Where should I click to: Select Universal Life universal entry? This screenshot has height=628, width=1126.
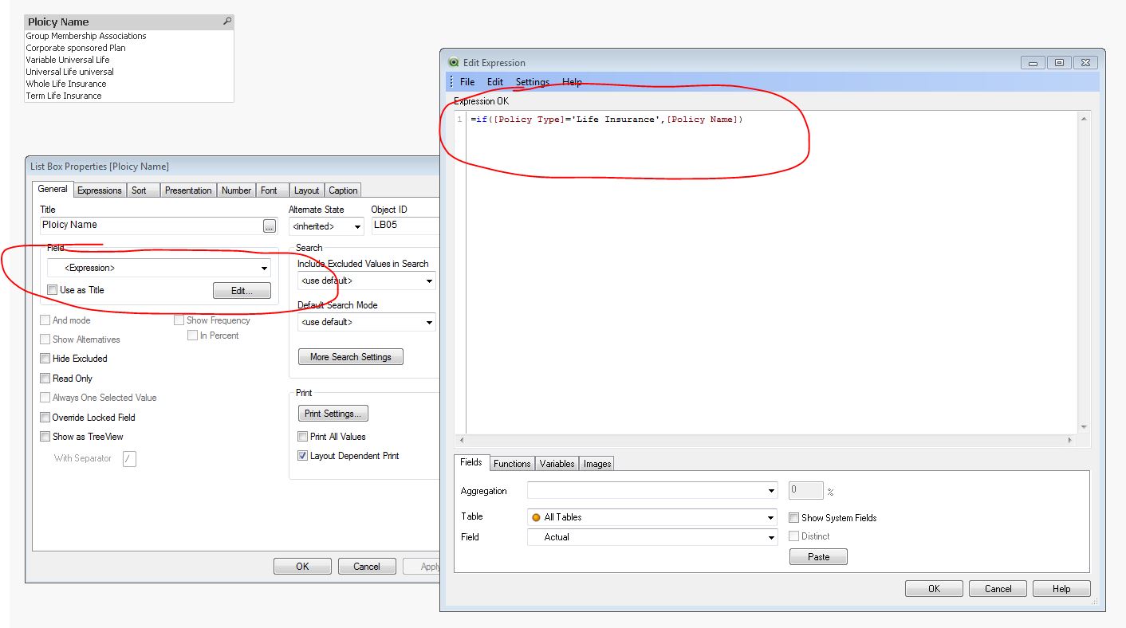tap(129, 72)
